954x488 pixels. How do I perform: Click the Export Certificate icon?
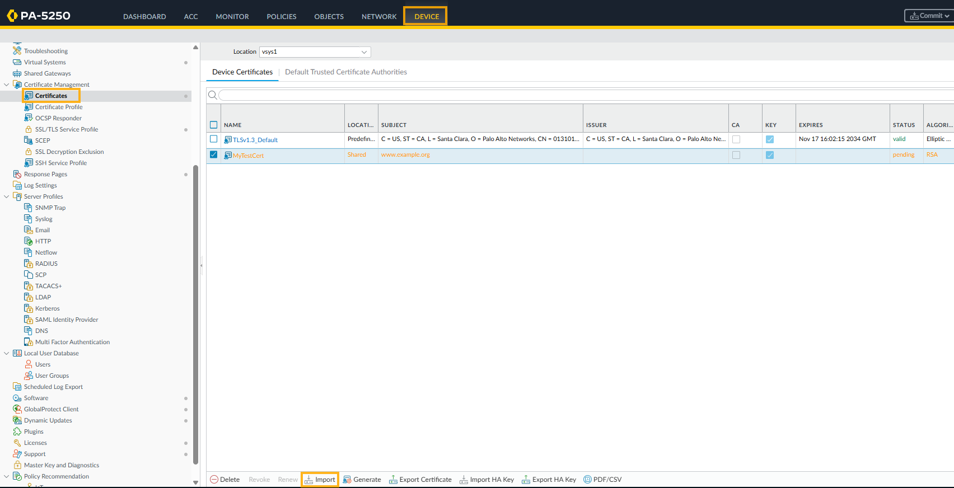coord(393,480)
